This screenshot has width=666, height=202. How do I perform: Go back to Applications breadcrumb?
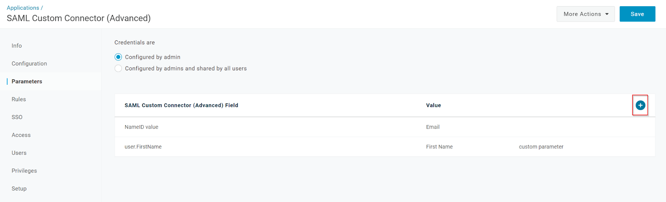pyautogui.click(x=23, y=8)
